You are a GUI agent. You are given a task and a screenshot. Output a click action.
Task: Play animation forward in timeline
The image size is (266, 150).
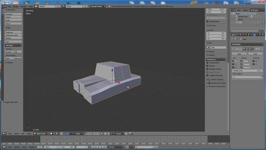pos(100,147)
